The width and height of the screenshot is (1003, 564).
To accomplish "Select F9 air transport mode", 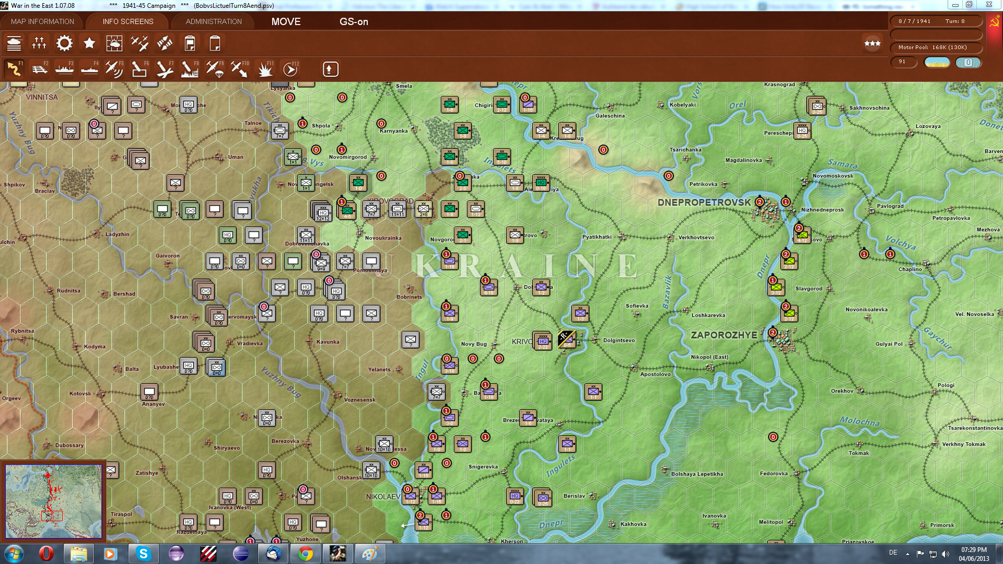I will click(x=215, y=69).
